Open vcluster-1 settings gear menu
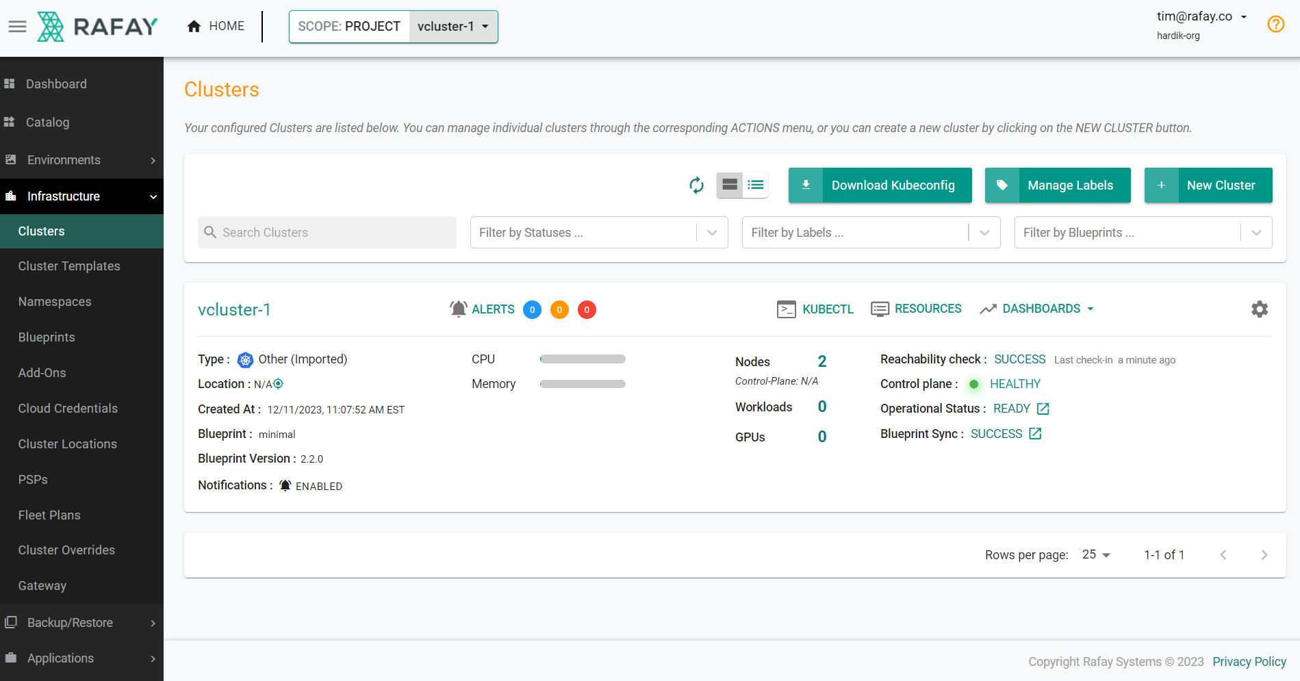The width and height of the screenshot is (1300, 681). [1260, 309]
